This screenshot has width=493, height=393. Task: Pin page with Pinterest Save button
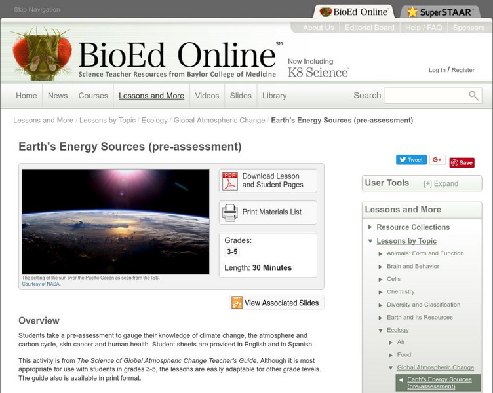pyautogui.click(x=462, y=162)
